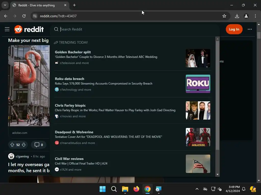The image size is (261, 195).
Task: Show hidden system tray icons
Action: (x=197, y=189)
